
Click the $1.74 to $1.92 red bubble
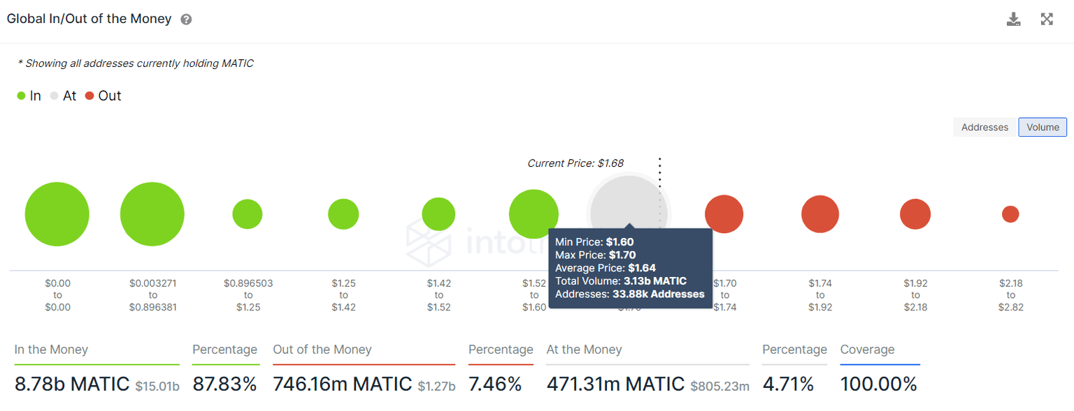820,214
